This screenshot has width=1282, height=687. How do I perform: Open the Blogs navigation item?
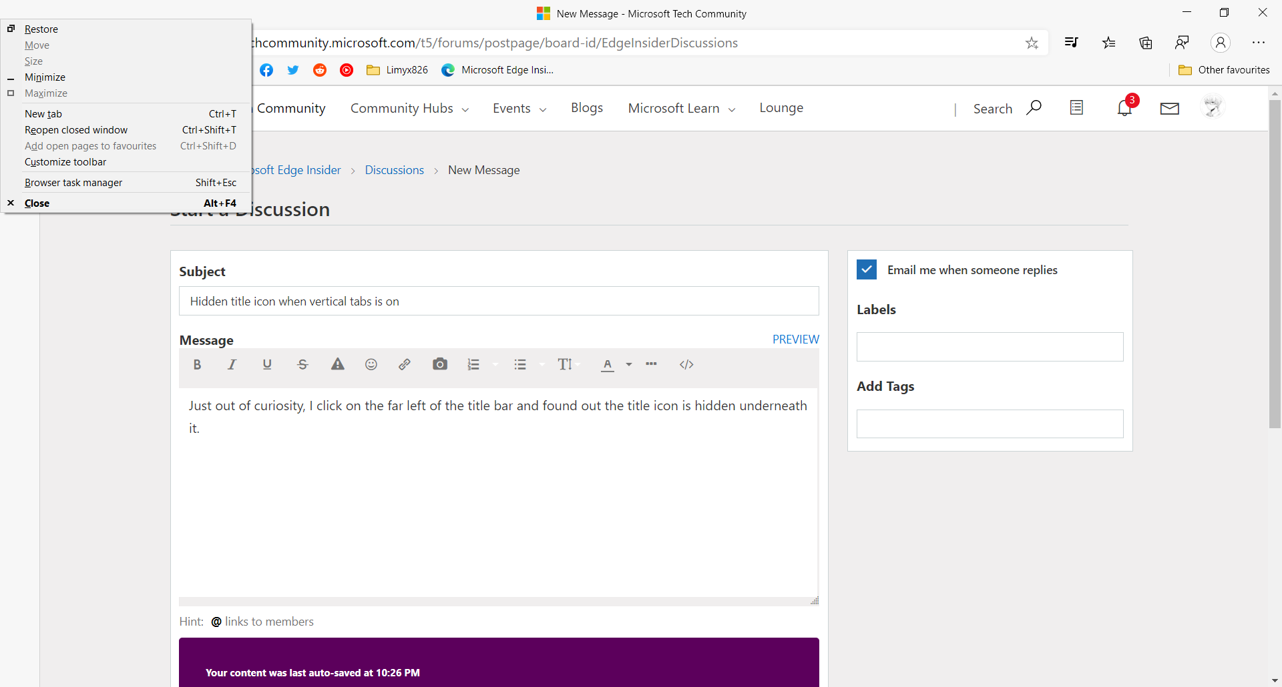tap(586, 107)
